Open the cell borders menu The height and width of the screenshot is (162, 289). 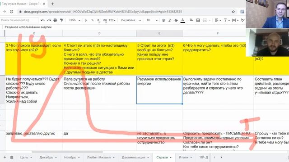[x=198, y=20]
